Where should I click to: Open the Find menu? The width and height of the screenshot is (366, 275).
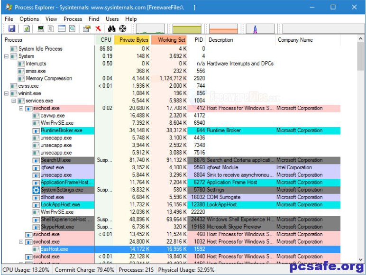pyautogui.click(x=94, y=19)
